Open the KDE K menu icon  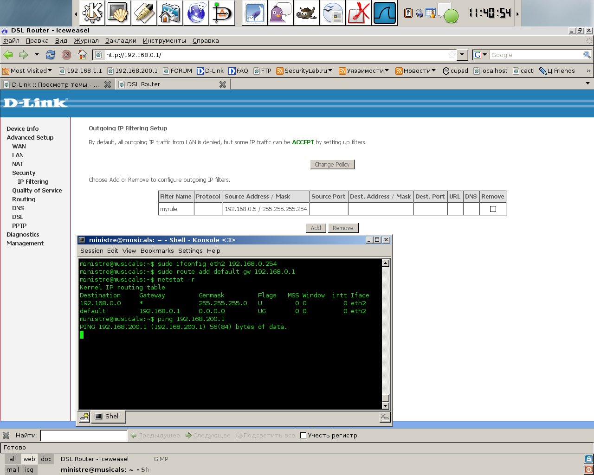coord(92,13)
